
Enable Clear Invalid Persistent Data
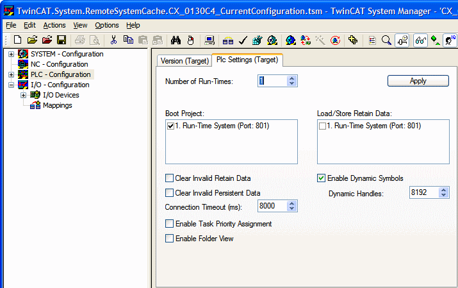point(169,192)
